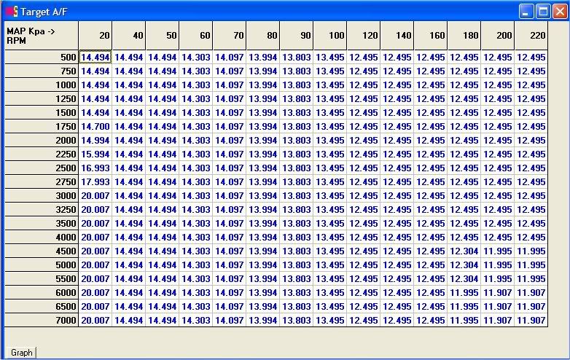Select the 15.994 cell at 2250 RPM

click(95, 154)
